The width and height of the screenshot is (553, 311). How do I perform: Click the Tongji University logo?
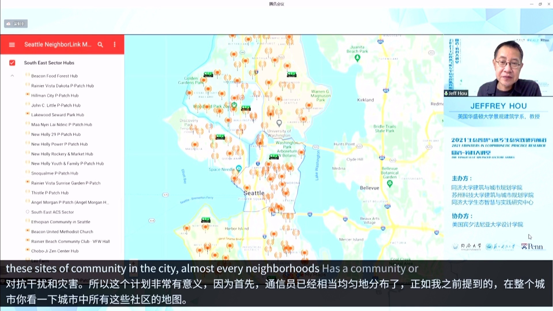click(x=467, y=246)
